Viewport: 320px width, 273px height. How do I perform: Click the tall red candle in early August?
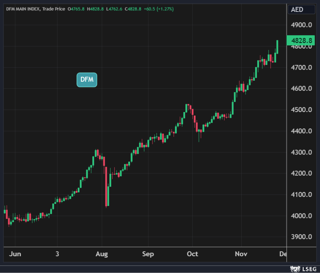(107, 186)
